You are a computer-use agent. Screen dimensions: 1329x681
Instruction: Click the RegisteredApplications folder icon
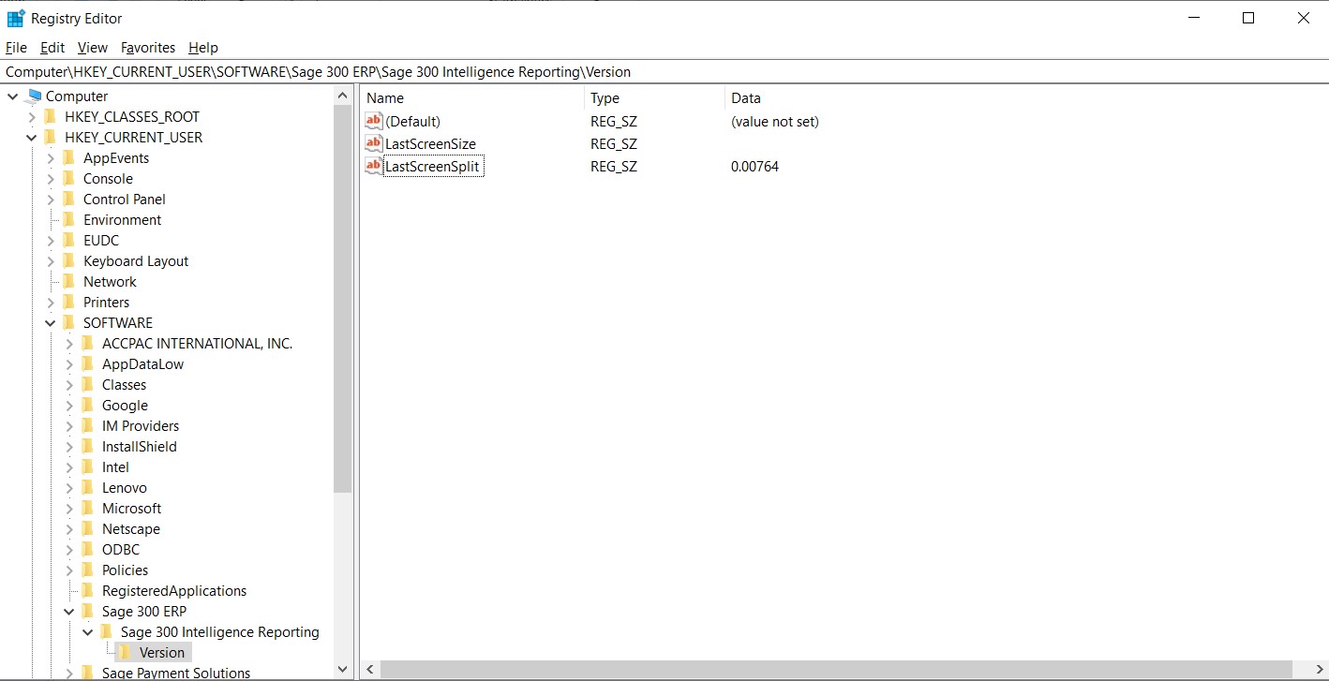[x=88, y=590]
